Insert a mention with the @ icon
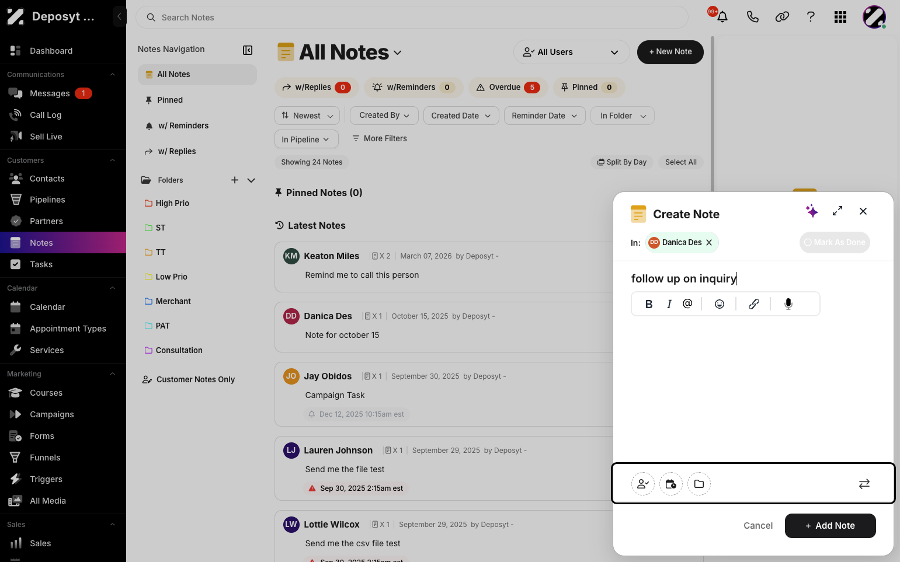This screenshot has height=562, width=900. coord(687,303)
